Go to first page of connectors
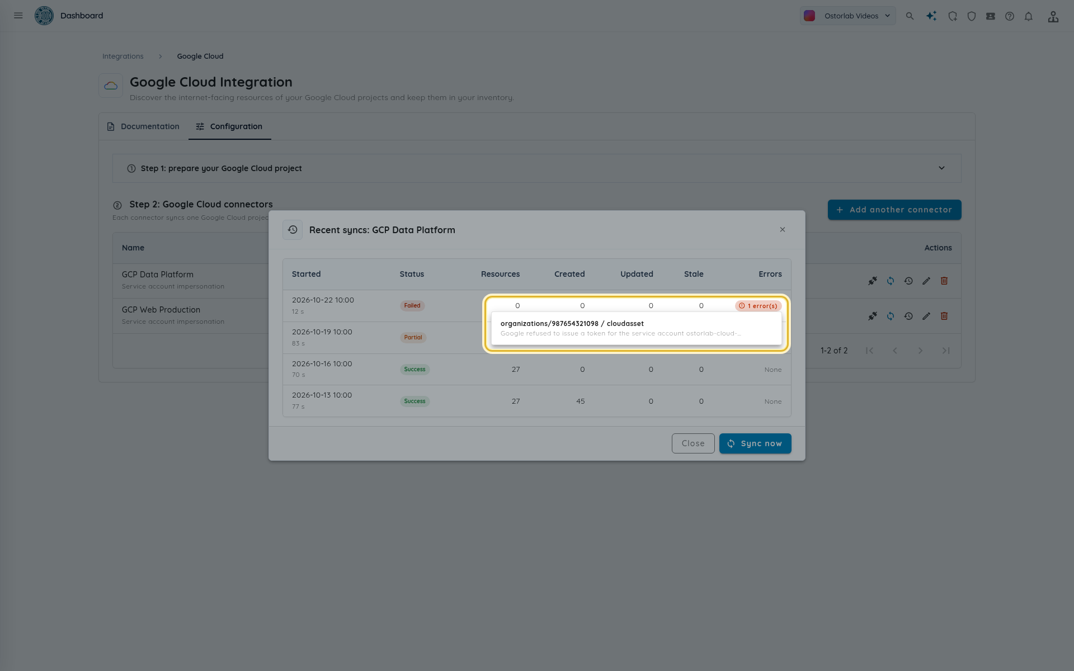The image size is (1074, 671). 869,351
